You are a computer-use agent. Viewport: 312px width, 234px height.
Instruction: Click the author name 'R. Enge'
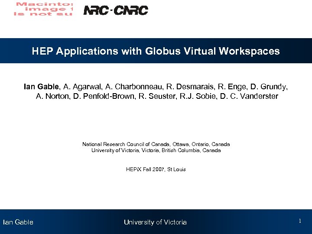point(232,87)
